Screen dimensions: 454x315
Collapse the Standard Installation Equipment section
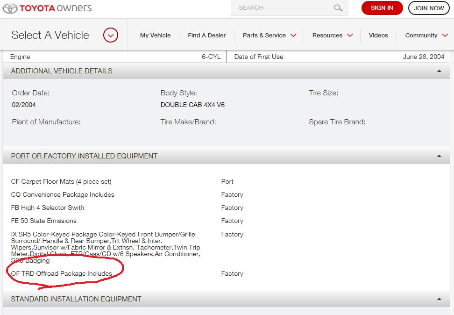(439, 299)
